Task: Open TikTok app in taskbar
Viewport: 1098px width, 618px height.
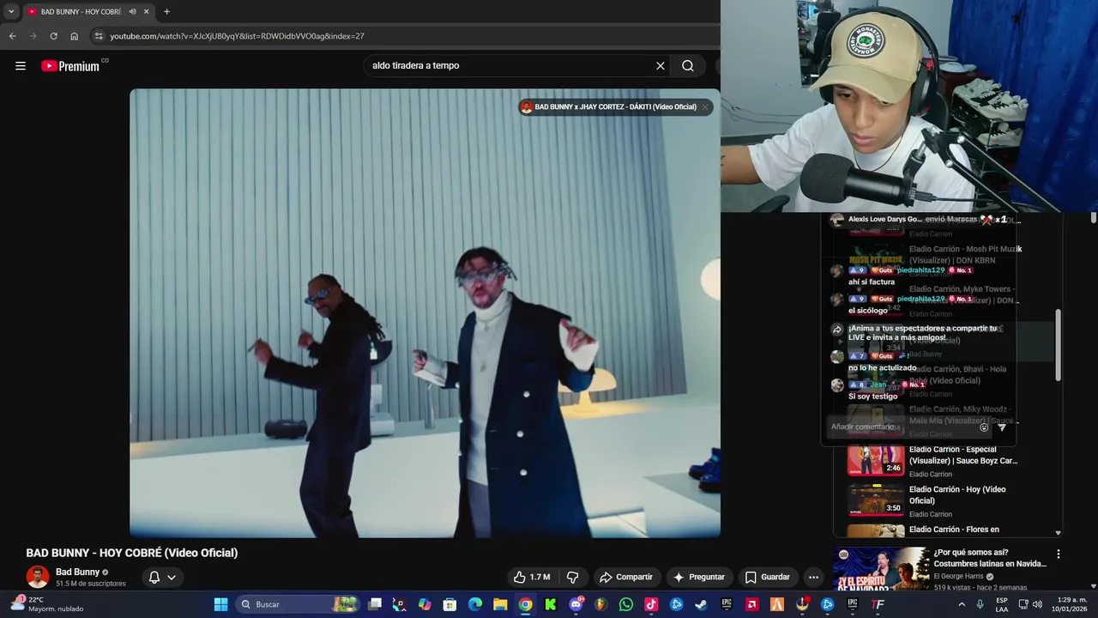Action: (651, 604)
